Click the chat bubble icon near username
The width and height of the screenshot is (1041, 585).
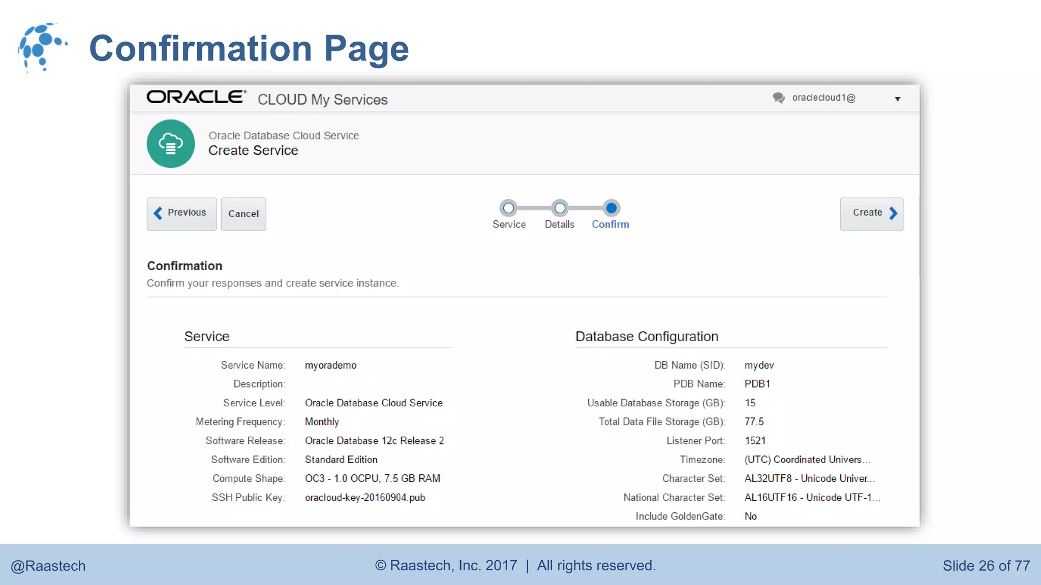[778, 97]
